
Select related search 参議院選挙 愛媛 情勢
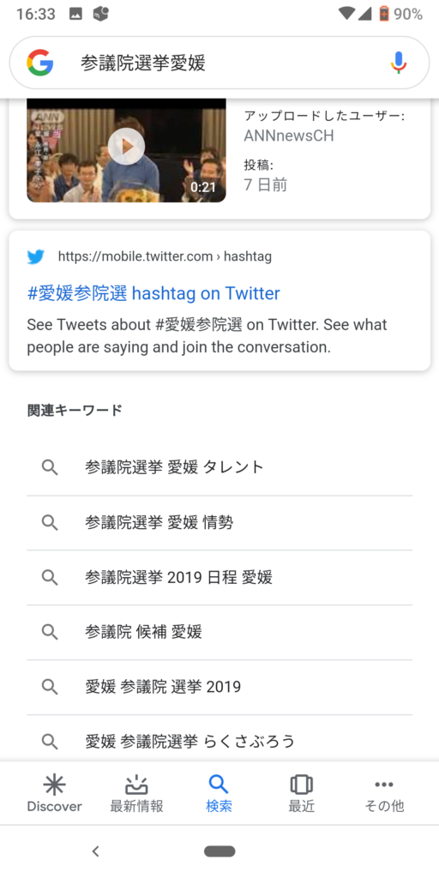coord(219,523)
